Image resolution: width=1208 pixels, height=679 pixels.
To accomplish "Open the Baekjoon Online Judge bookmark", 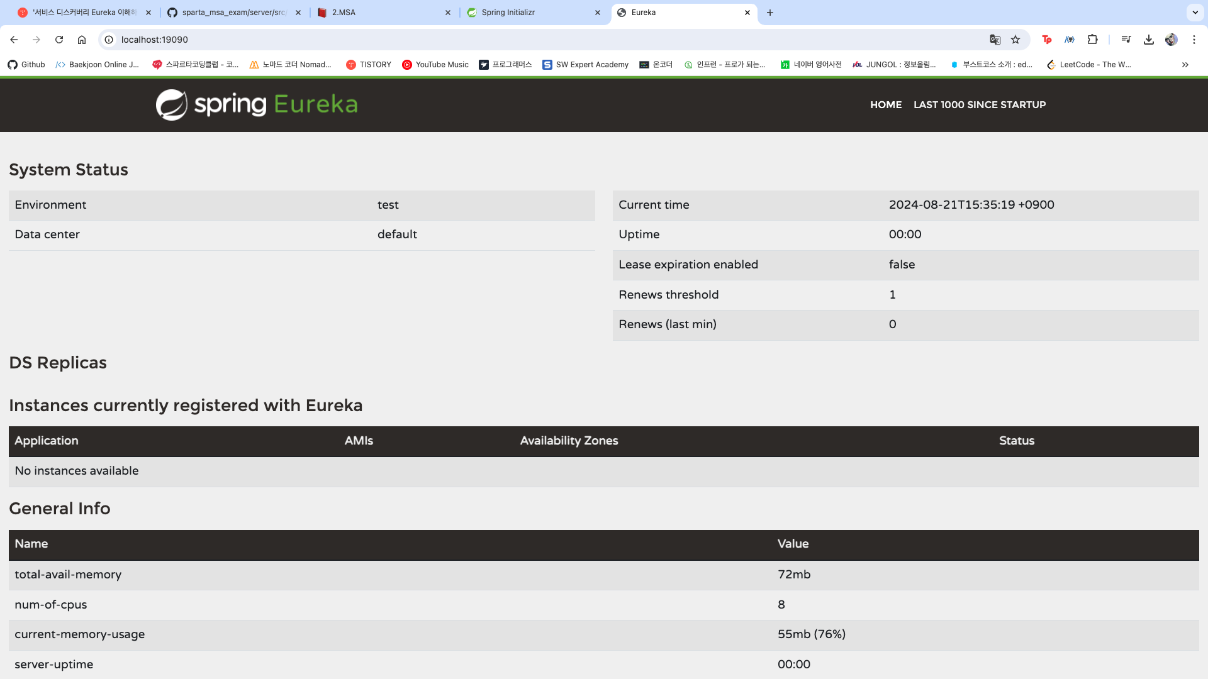I will click(98, 65).
